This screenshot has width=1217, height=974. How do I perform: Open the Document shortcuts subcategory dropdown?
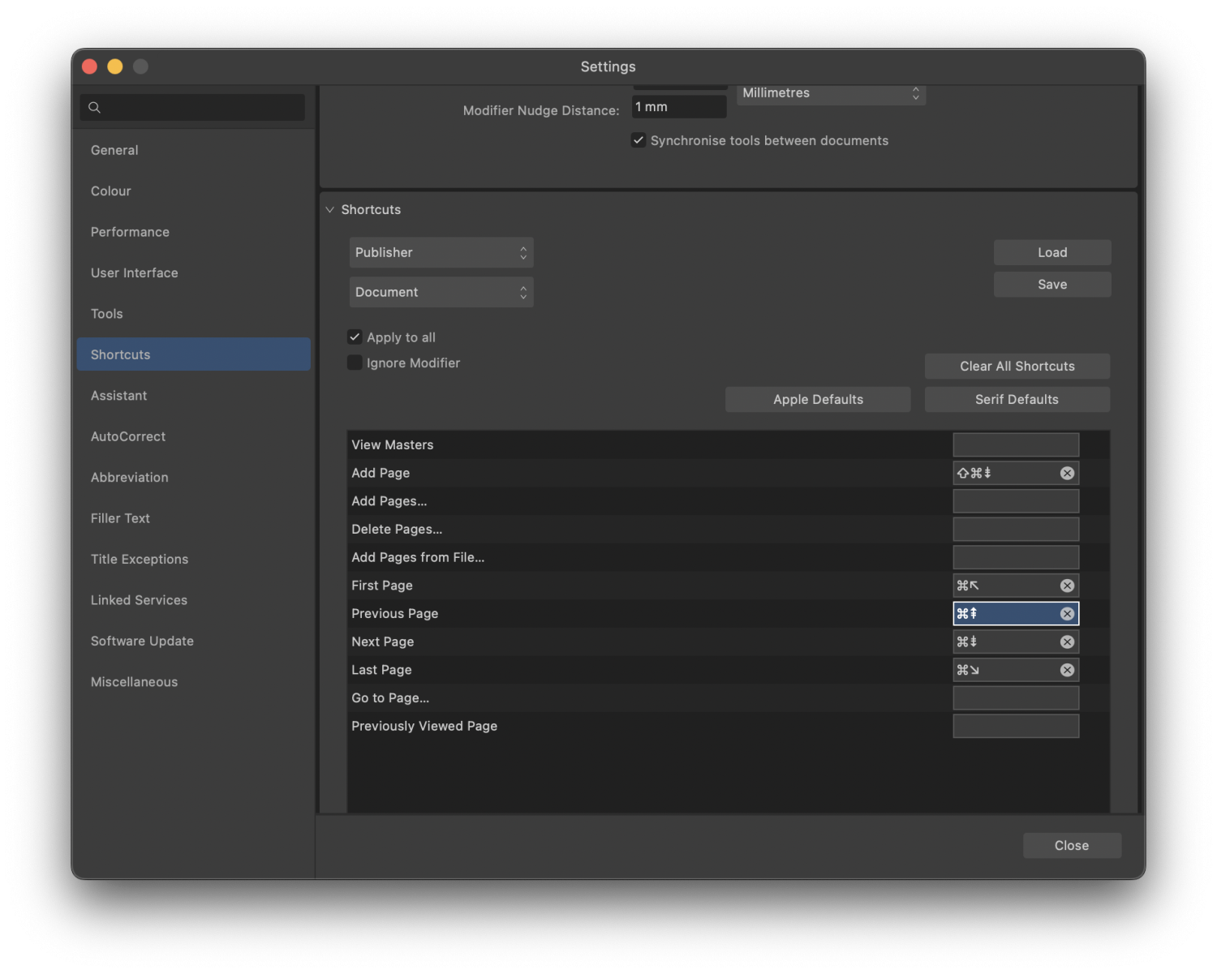441,292
